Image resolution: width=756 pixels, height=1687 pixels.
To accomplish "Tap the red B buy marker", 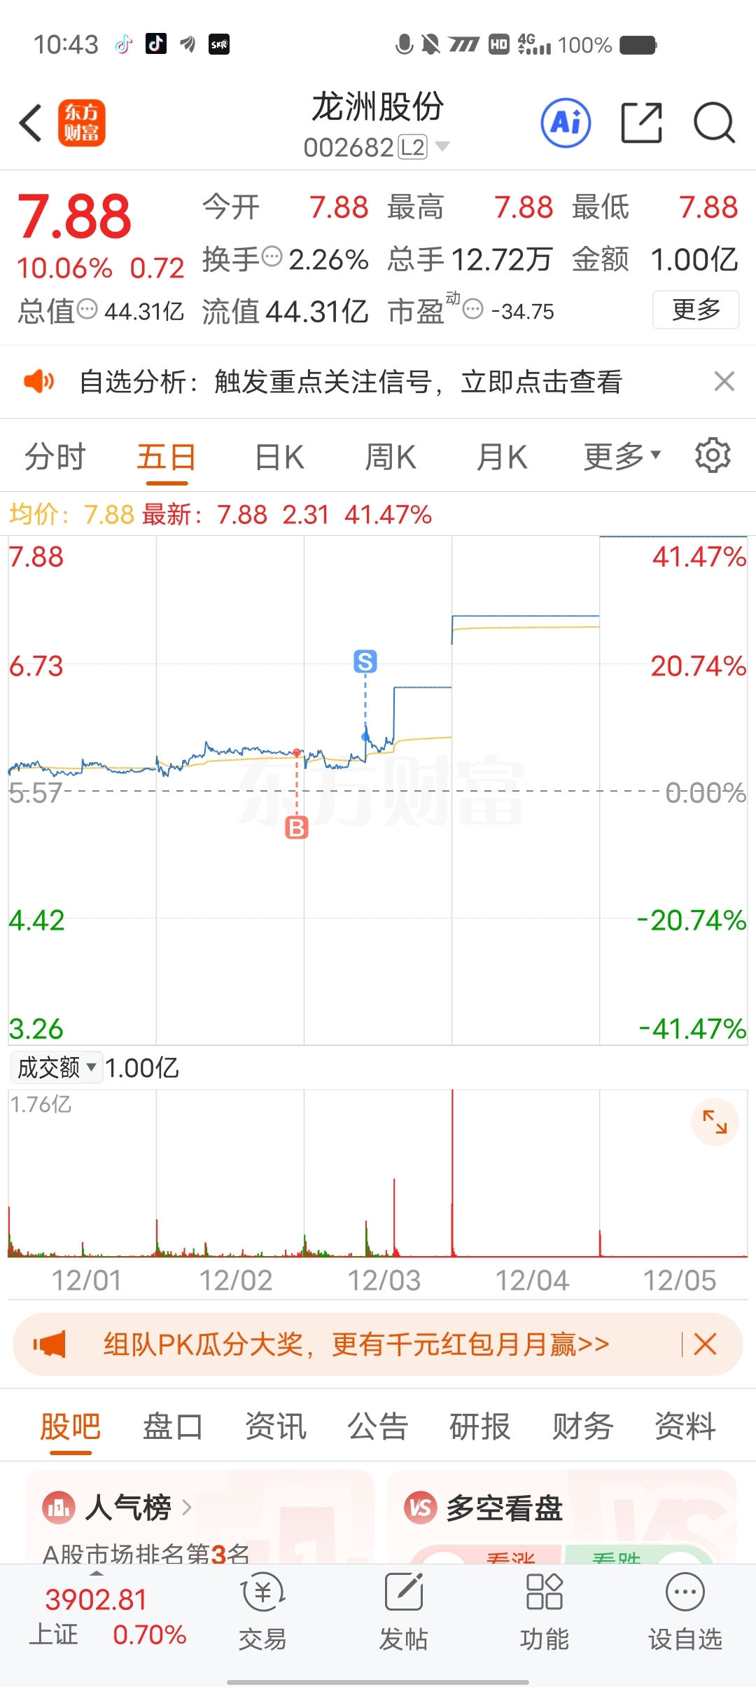I will tap(297, 828).
